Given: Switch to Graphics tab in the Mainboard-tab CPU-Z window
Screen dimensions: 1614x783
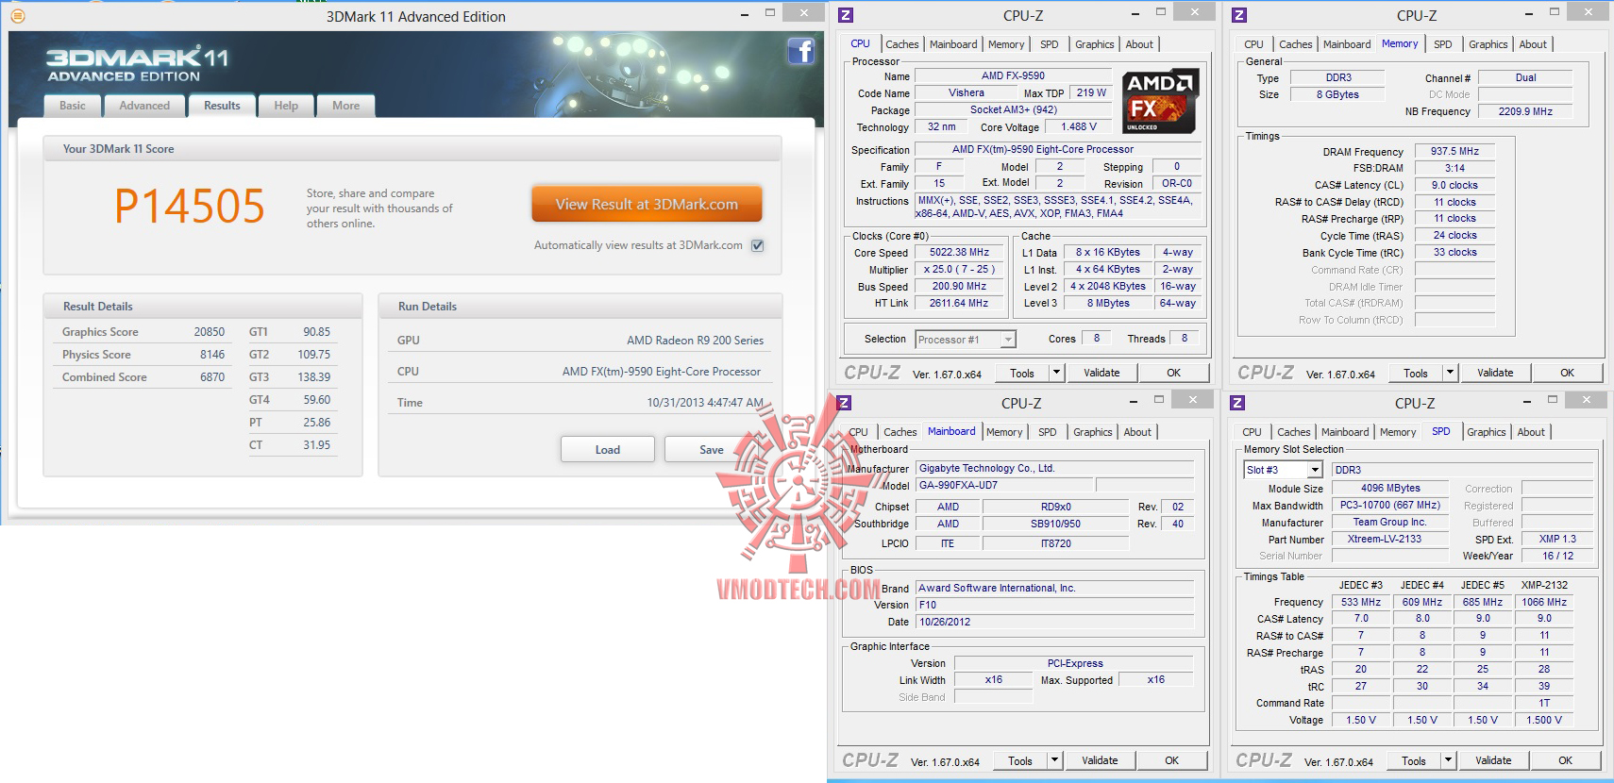Looking at the screenshot, I should pyautogui.click(x=1092, y=432).
